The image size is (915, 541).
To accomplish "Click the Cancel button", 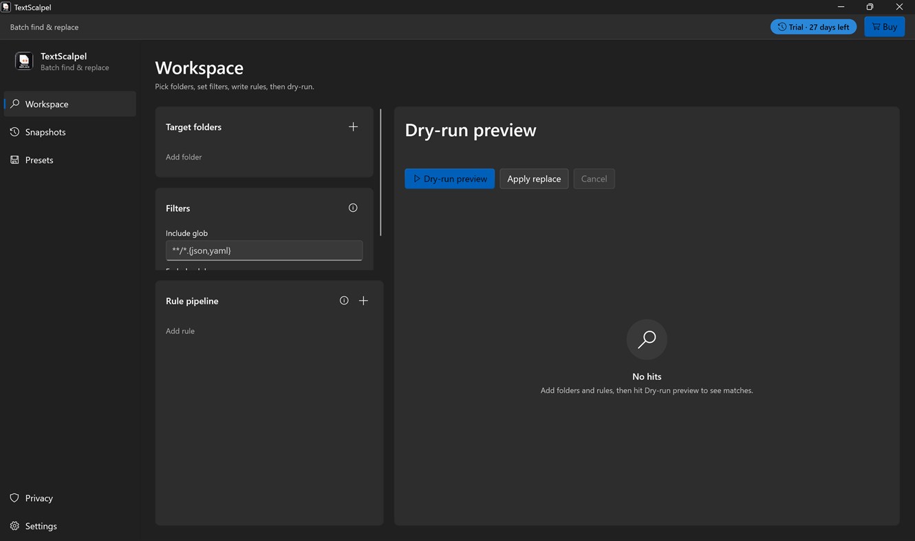I will pos(594,179).
